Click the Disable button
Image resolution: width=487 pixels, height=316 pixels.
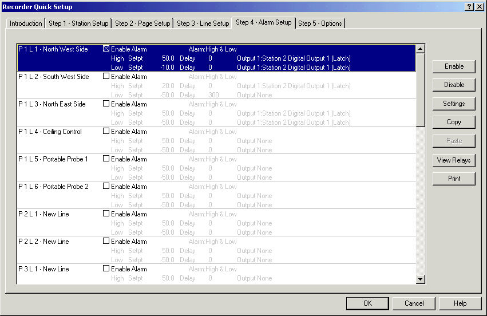click(454, 85)
